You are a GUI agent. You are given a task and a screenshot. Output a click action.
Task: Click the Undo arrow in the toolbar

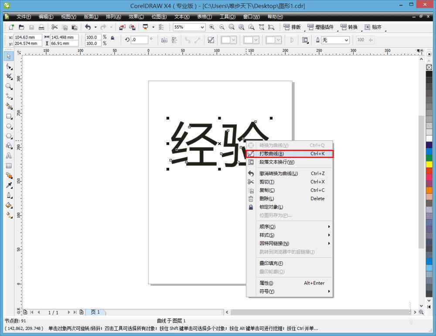tap(88, 27)
